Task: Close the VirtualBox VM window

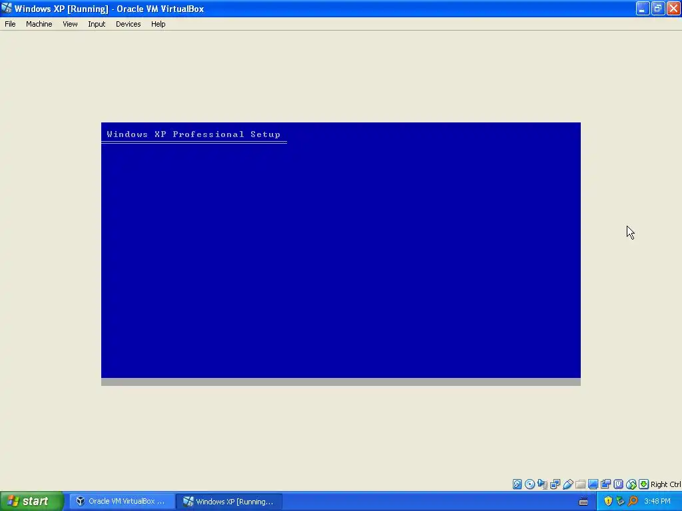Action: (673, 8)
